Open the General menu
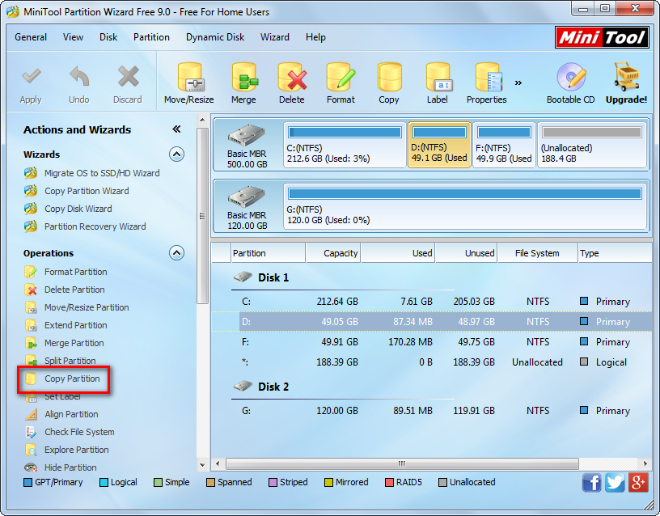Screen dimensions: 660x516 pos(31,37)
